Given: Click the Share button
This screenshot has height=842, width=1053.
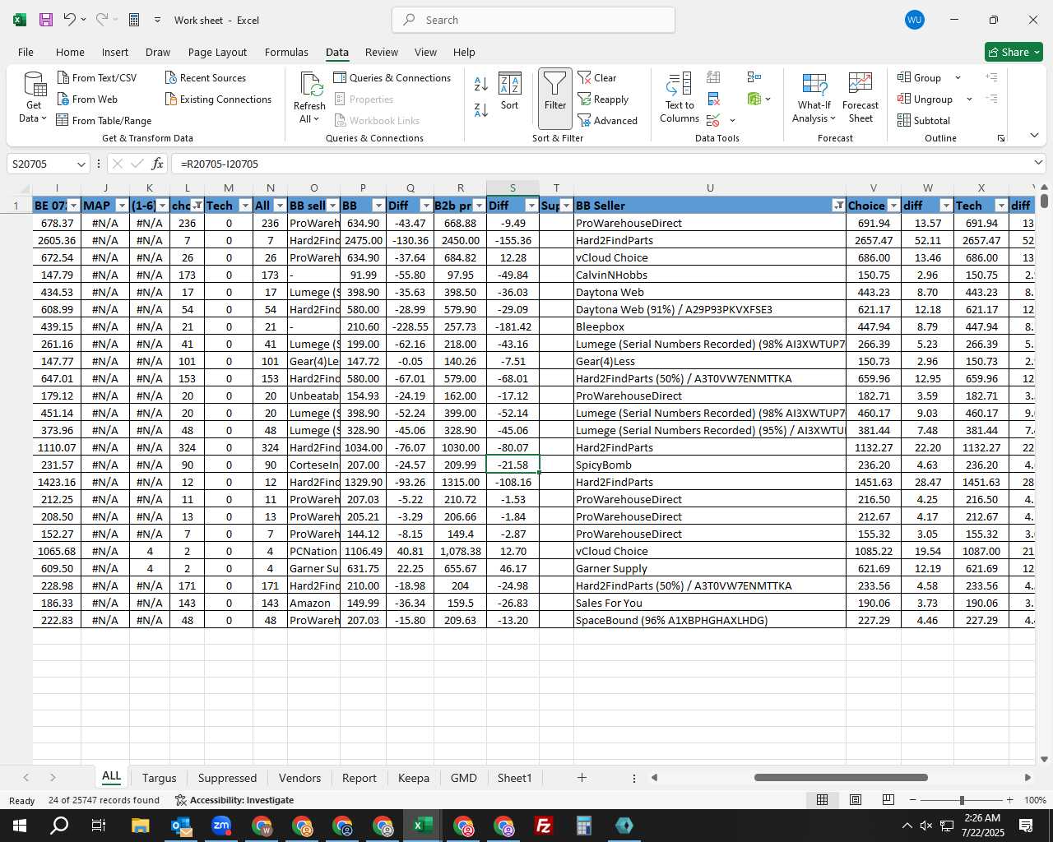Looking at the screenshot, I should [1014, 52].
